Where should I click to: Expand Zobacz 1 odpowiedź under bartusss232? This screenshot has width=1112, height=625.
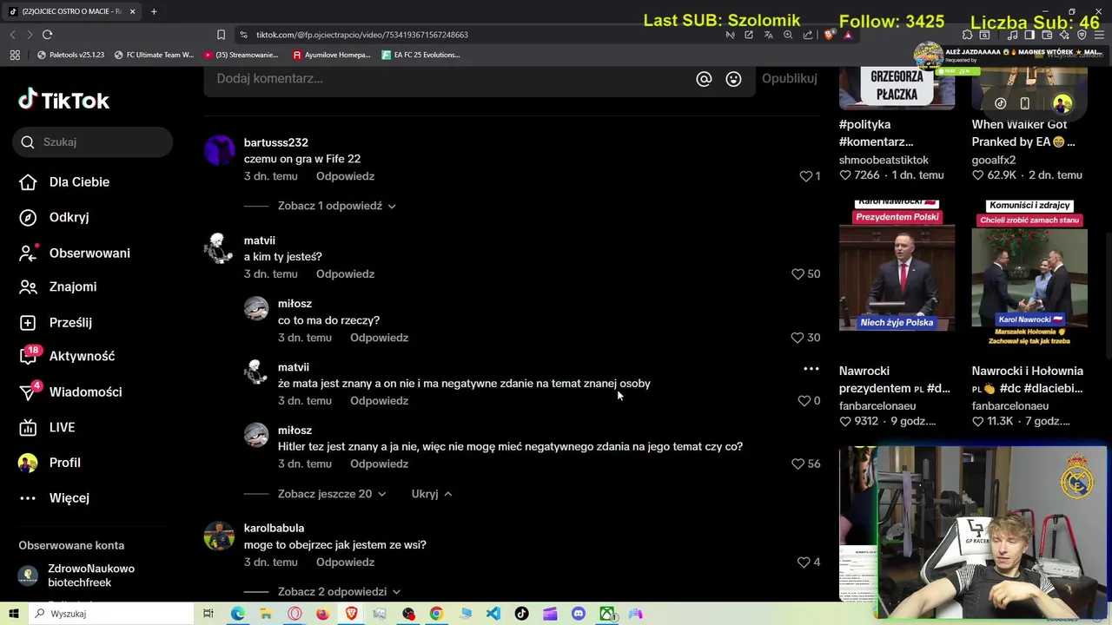coord(336,206)
